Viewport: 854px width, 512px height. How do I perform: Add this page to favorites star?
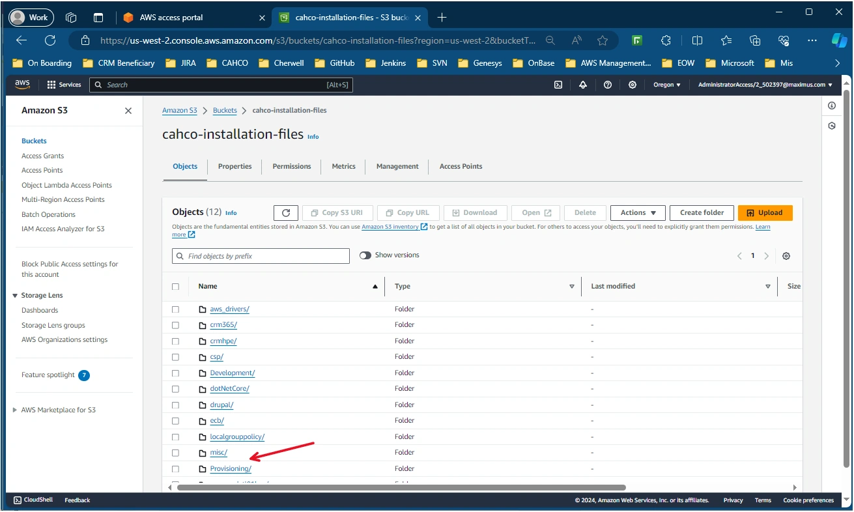603,40
